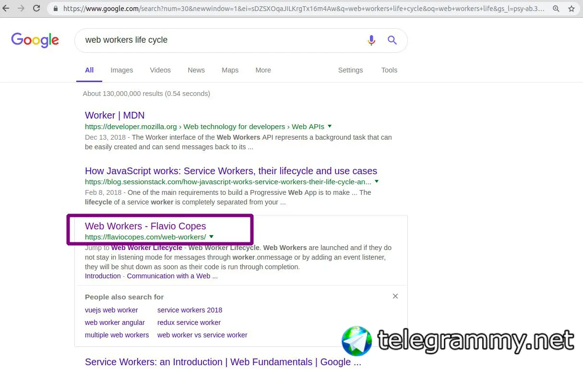Click the Web Worker Lifecycle jump link
583x370 pixels.
[x=147, y=248]
